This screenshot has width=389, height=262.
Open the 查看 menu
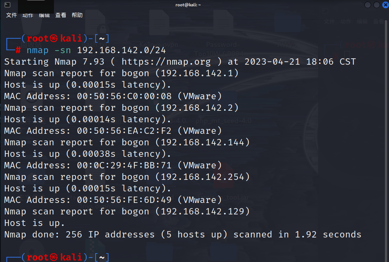coord(60,15)
